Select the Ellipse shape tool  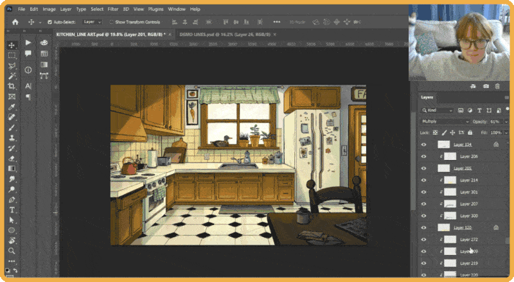(12, 230)
